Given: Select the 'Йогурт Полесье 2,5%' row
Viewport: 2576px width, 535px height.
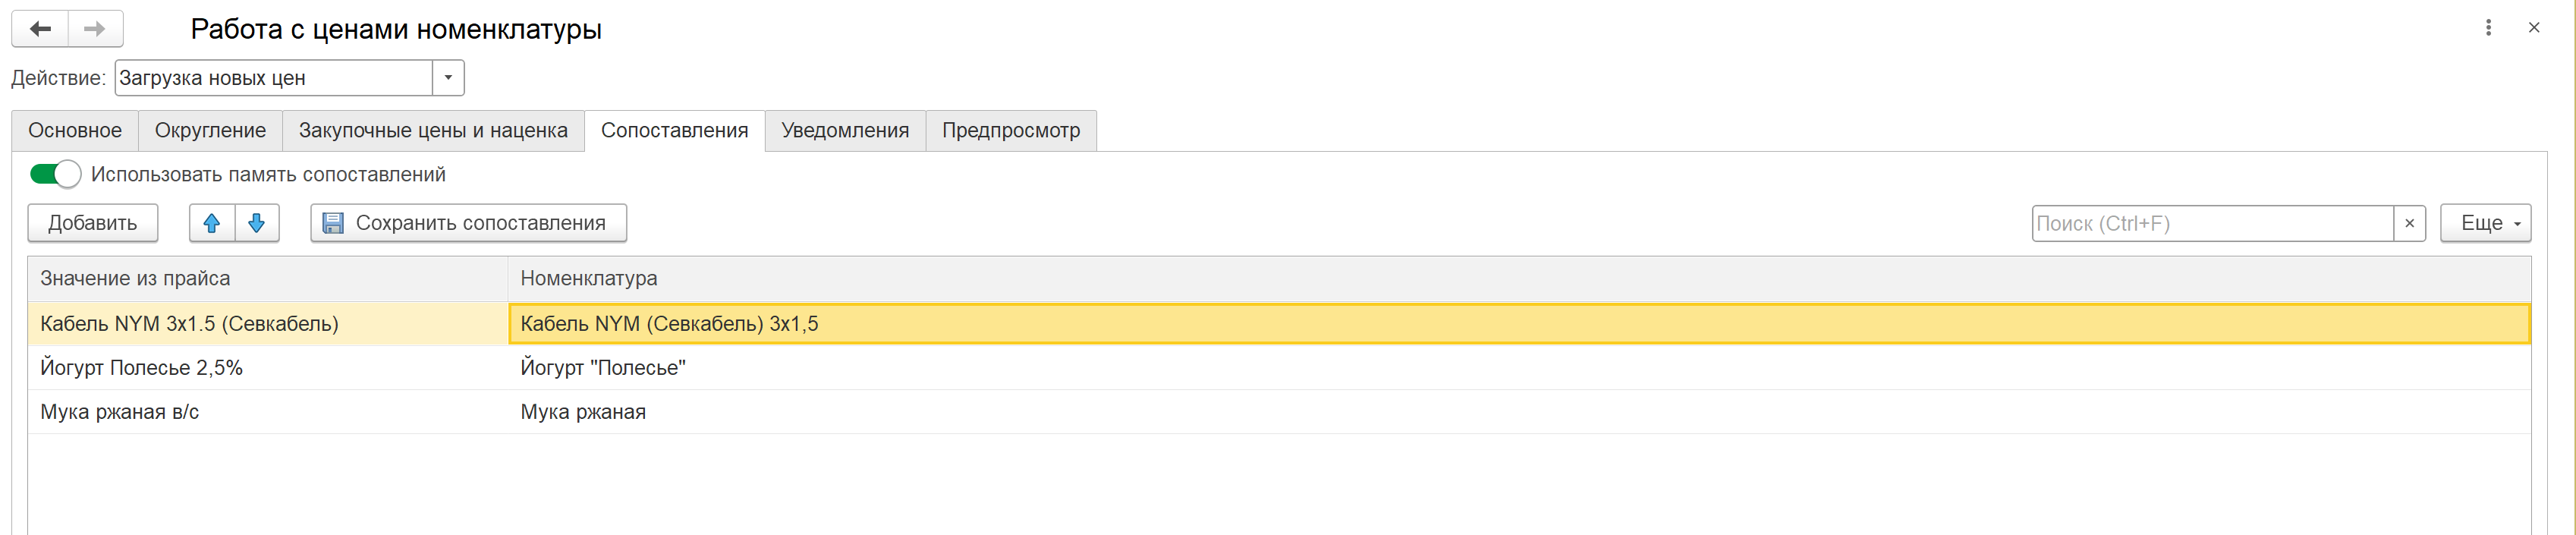Looking at the screenshot, I should pyautogui.click(x=1279, y=368).
